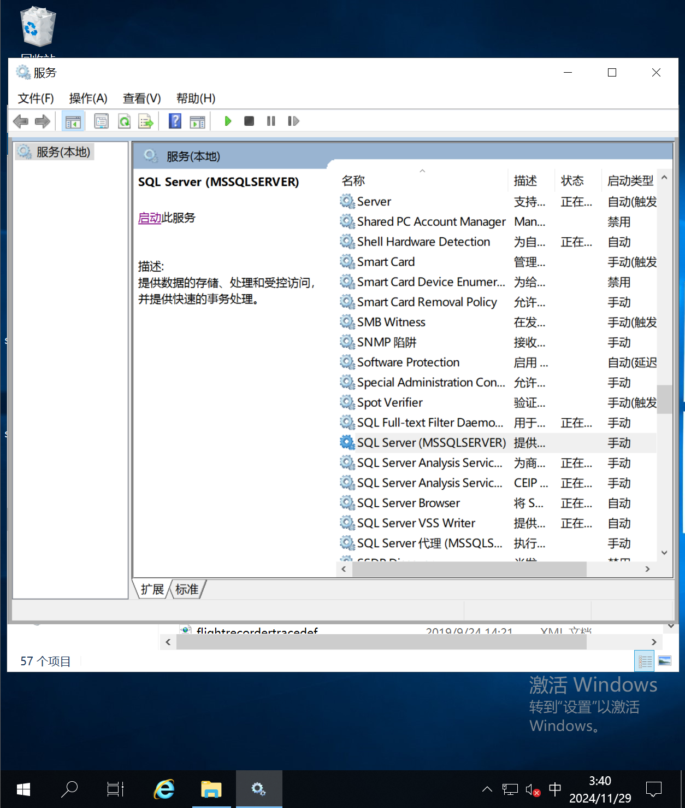Image resolution: width=685 pixels, height=808 pixels.
Task: Show hidden system tray icons
Action: pos(487,789)
